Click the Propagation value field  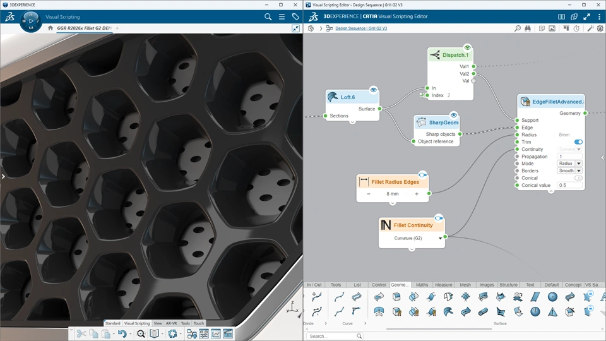point(569,156)
